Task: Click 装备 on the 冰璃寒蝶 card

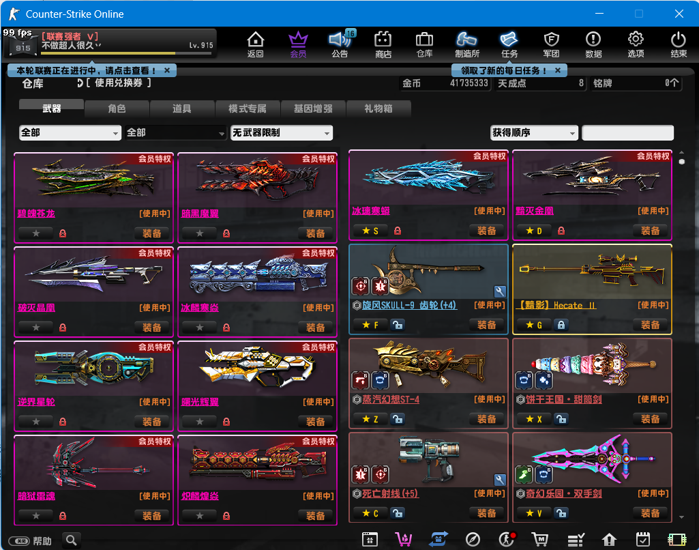Action: pos(486,231)
